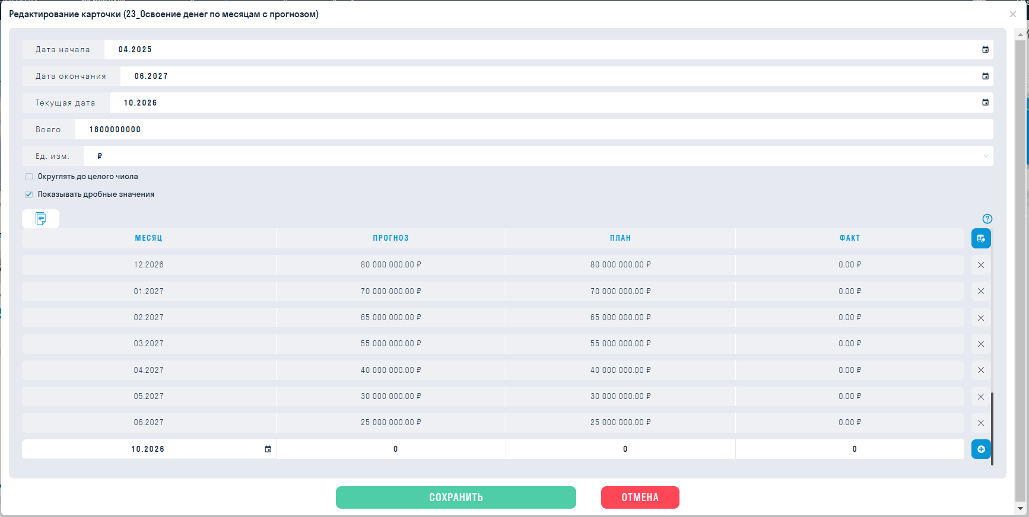Delete the 12.2026 row
Viewport: 1029px width, 517px height.
(x=981, y=265)
